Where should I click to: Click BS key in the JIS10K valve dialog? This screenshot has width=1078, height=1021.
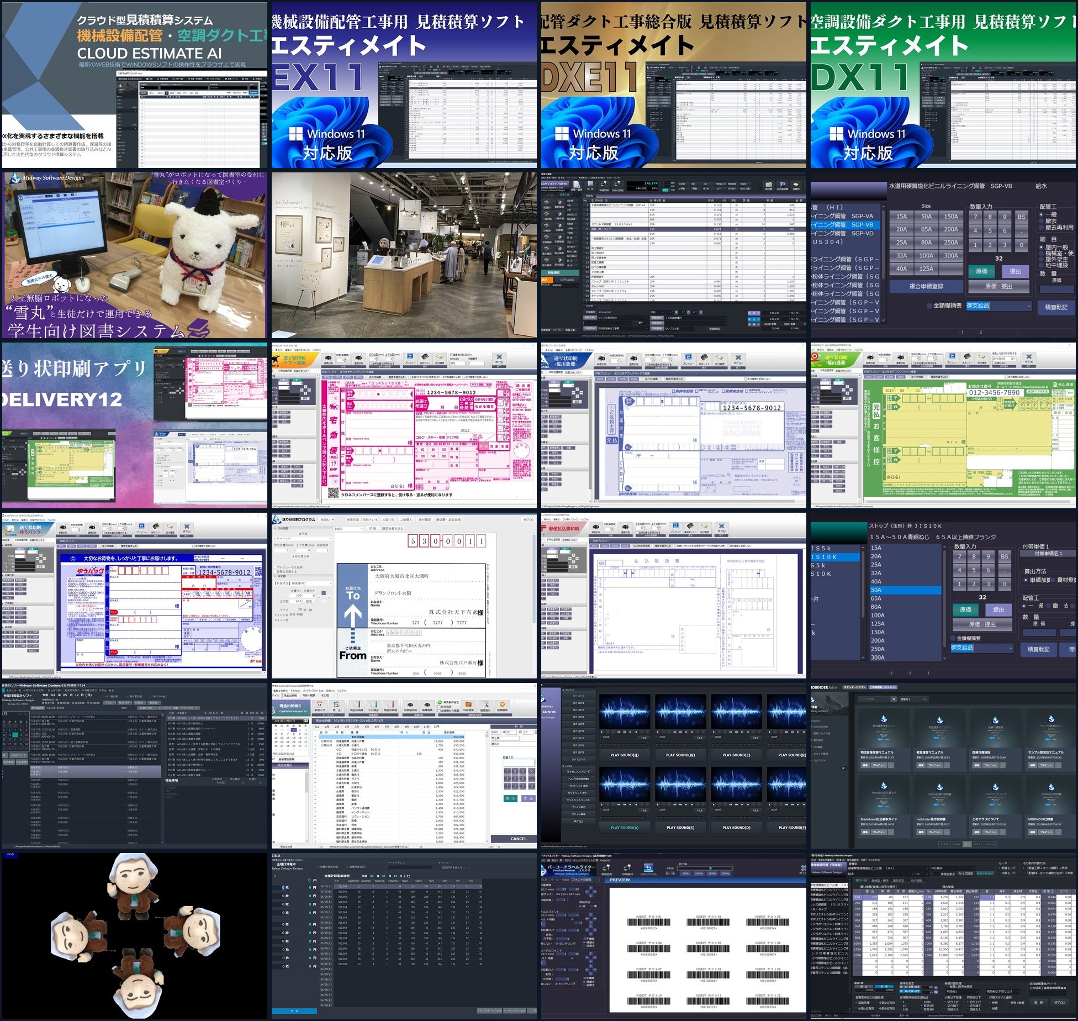tap(1005, 556)
